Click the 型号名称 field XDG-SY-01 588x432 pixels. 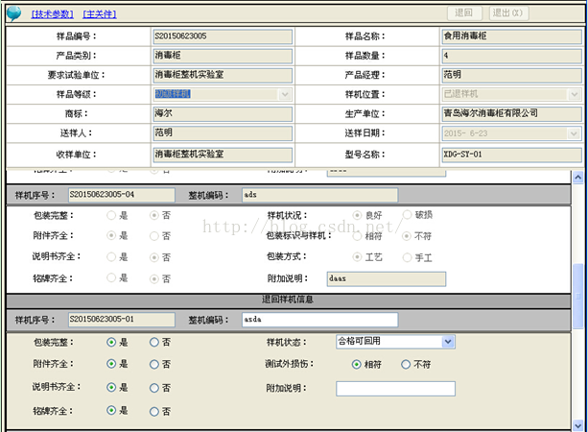512,155
